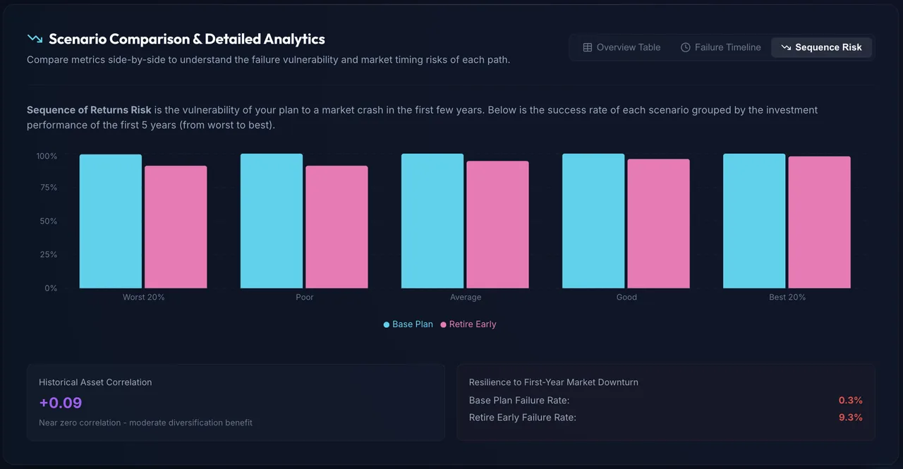Click the Retire Early bar for Poor
903x469 pixels.
point(337,227)
